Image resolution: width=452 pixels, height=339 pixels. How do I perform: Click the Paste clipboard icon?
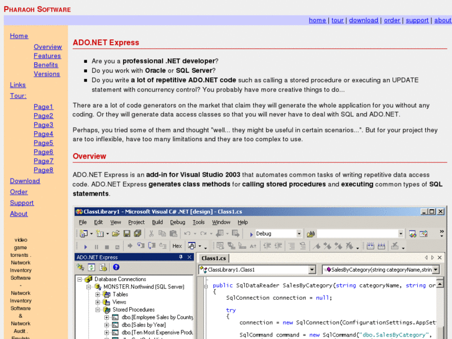click(173, 233)
